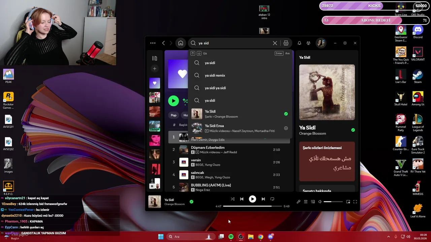Seek in the song progress bar
The image size is (431, 242).
click(253, 206)
